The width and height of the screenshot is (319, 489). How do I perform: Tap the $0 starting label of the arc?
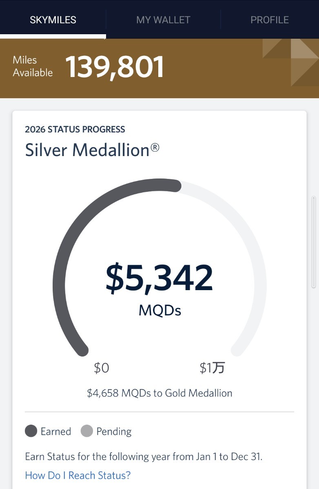(x=102, y=368)
